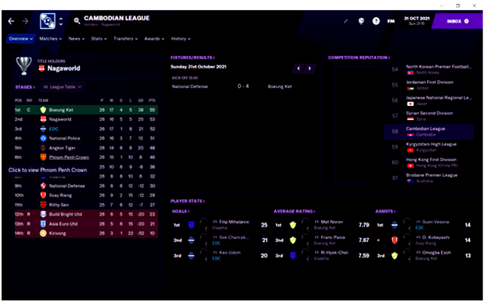The image size is (494, 302).
Task: Open Average Rating stats link
Action: point(294,211)
